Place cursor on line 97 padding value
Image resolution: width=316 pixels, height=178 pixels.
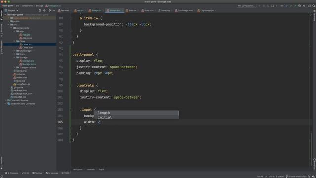pyautogui.click(x=104, y=73)
